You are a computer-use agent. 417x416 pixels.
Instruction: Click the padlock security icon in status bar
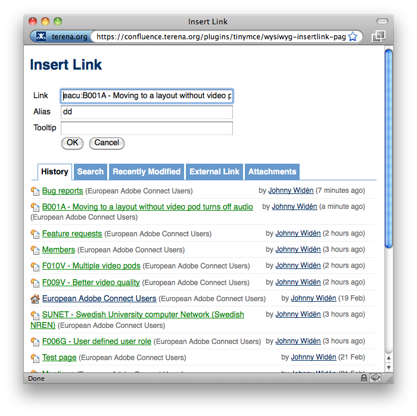tap(363, 378)
